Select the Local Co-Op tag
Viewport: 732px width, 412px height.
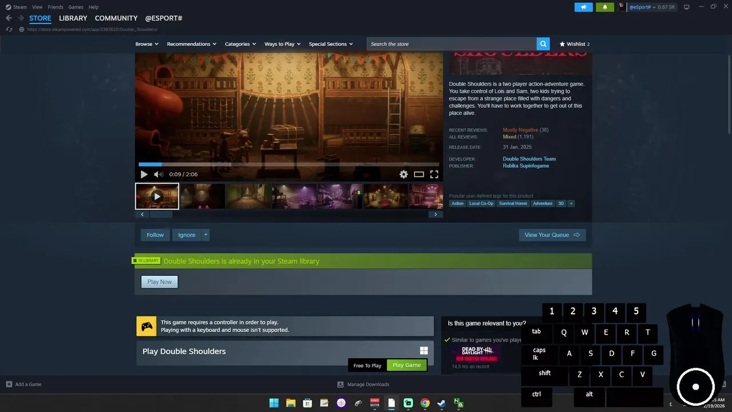[481, 203]
